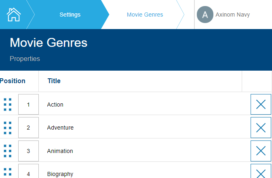
Task: Click position field of Action row
Action: click(28, 105)
